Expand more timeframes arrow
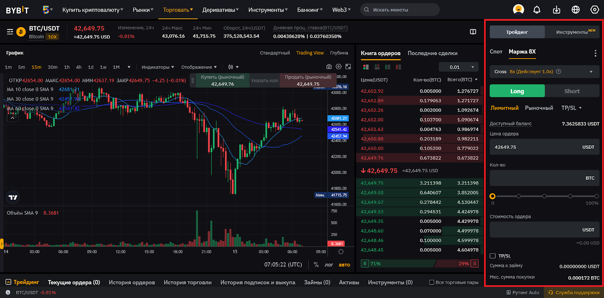Viewport: 604px width, 298px height. [x=129, y=67]
